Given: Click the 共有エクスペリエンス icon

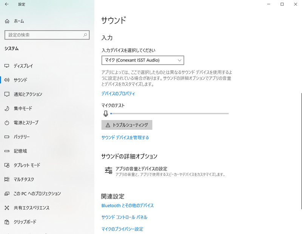Looking at the screenshot, I should (7, 208).
